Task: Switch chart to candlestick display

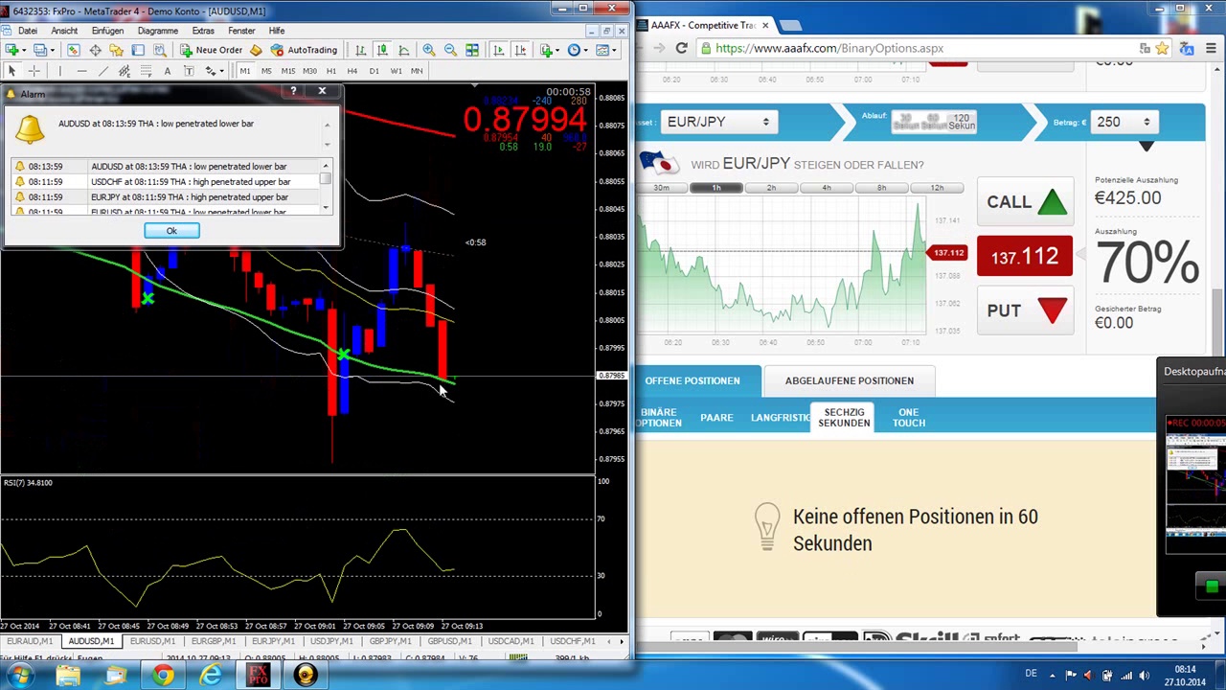Action: coord(381,50)
